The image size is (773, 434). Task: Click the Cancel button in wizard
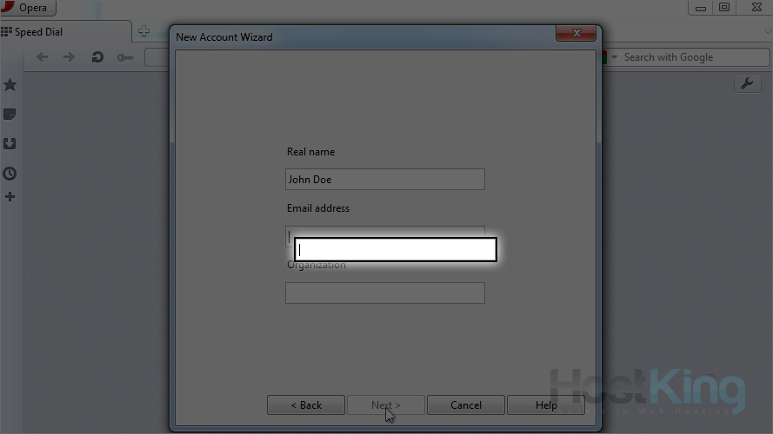point(466,405)
